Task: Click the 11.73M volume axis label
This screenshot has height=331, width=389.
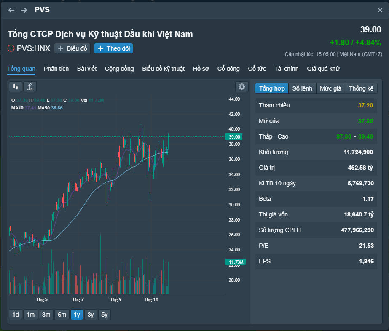Action: (236, 262)
